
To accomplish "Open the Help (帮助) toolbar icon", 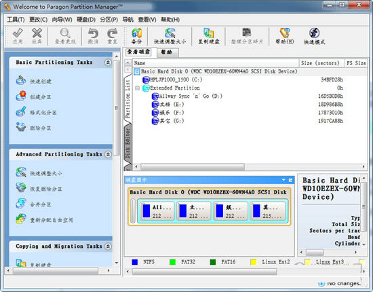I will (x=285, y=36).
